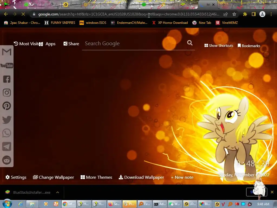
Task: Click More Themes
Action: [97, 177]
